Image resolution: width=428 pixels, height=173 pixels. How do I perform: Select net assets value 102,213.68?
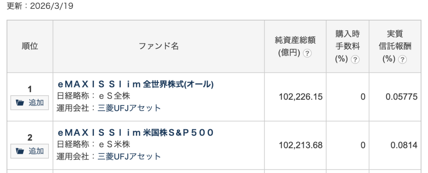pos(301,145)
